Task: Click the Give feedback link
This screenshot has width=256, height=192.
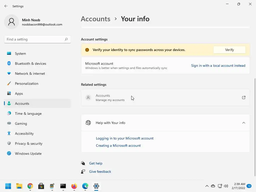Action: pos(100,171)
